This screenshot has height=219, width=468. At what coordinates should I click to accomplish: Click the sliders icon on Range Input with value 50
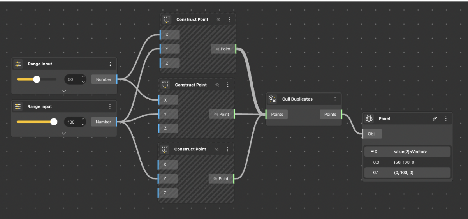click(18, 64)
